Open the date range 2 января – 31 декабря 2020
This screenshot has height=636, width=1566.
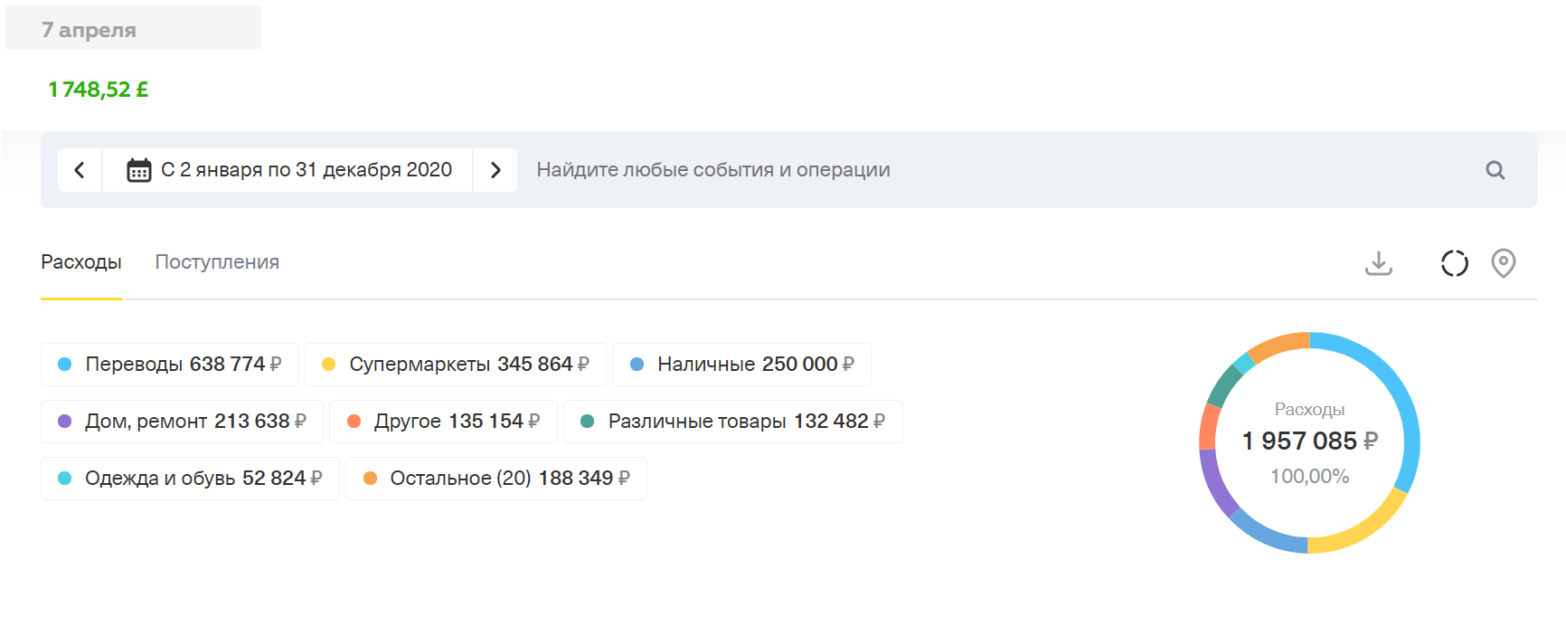pyautogui.click(x=306, y=170)
